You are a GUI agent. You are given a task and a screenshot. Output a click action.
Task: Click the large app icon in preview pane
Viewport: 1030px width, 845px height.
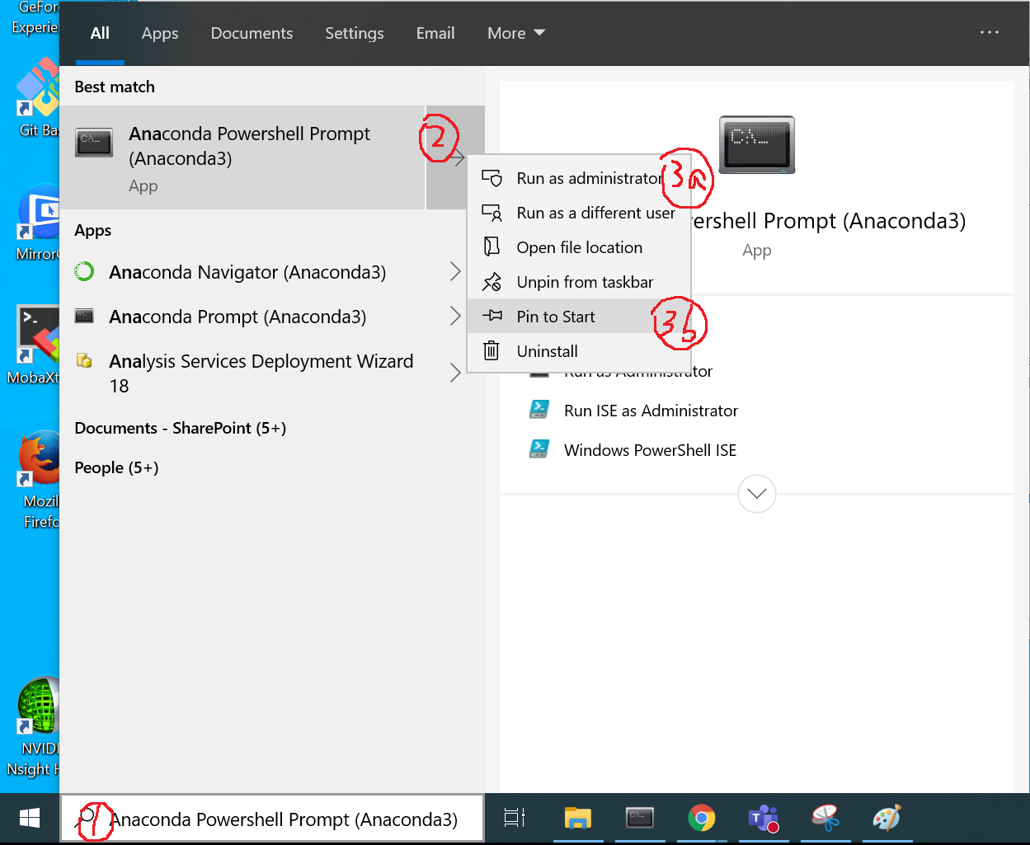[x=757, y=145]
